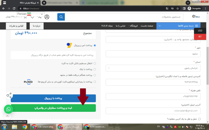
Task: Bookmark page with the star icon
Action: pos(178,8)
